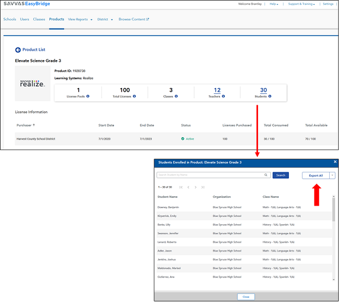Click the info icon next to Total Licenses
The image size is (344, 302).
click(134, 96)
